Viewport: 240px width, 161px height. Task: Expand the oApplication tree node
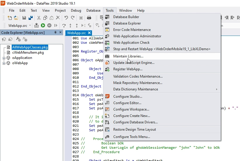tap(4, 58)
